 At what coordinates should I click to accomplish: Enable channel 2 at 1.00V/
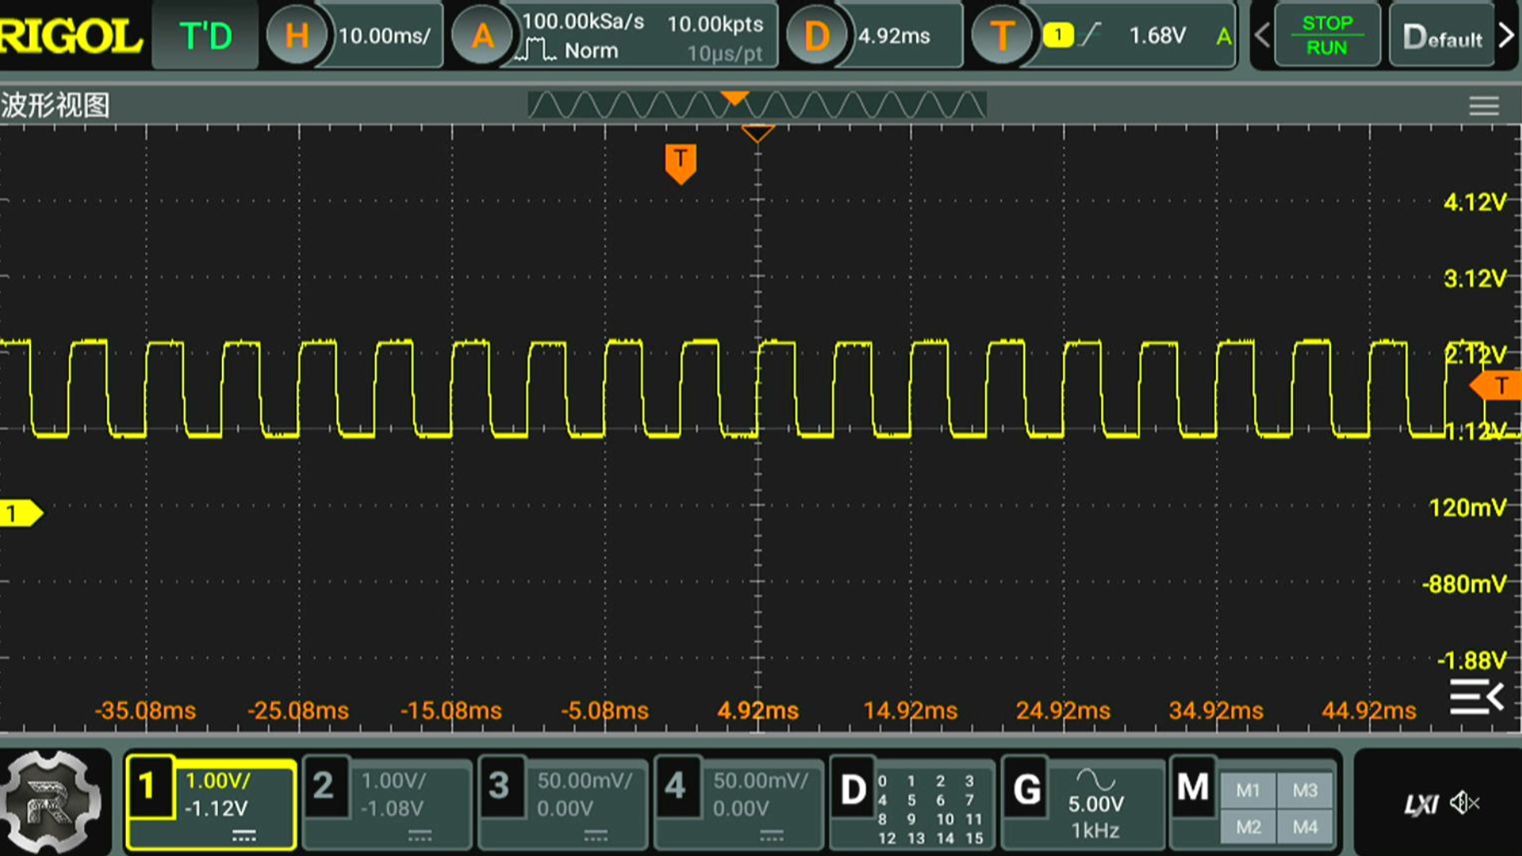tap(388, 801)
